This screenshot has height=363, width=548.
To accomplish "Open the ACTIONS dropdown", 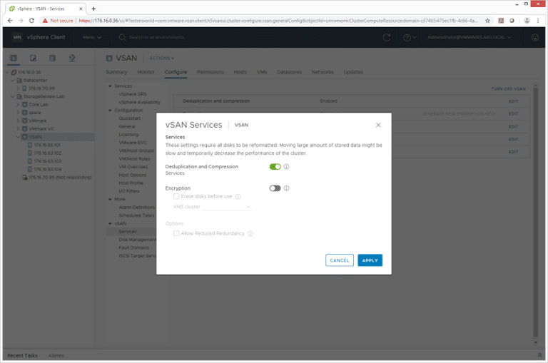I will [x=162, y=58].
